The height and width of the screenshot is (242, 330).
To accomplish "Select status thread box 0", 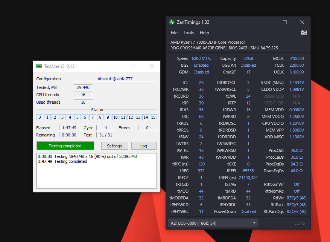I will (40, 117).
